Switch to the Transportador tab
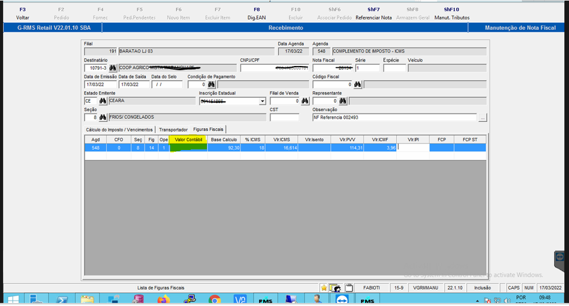 (x=173, y=130)
